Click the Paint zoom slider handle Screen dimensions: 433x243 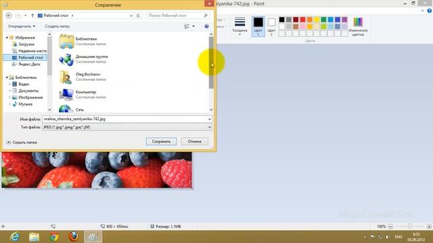(x=409, y=226)
